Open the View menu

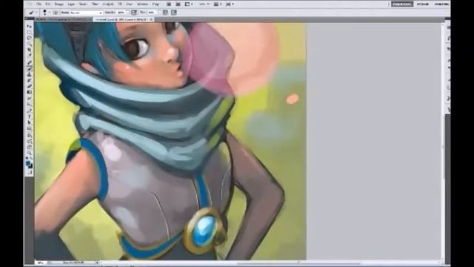(129, 4)
